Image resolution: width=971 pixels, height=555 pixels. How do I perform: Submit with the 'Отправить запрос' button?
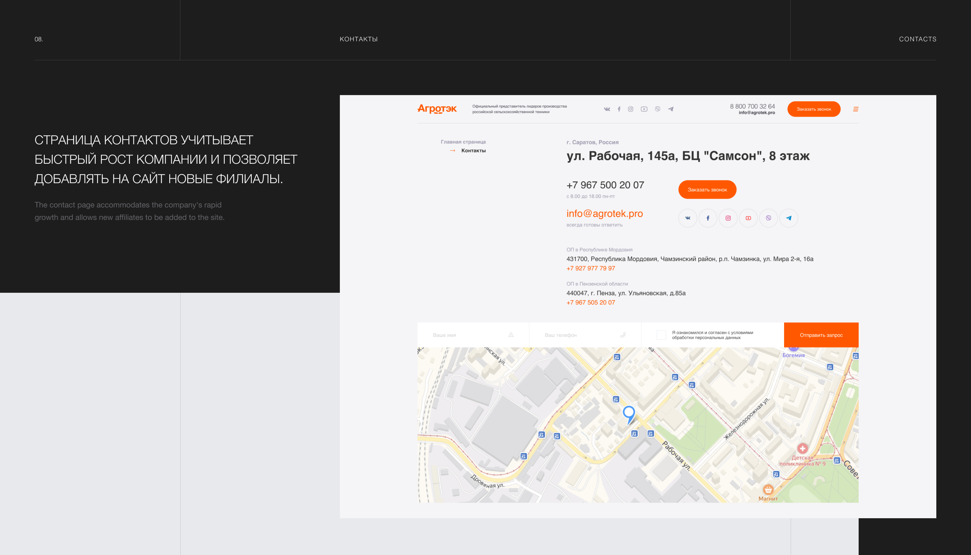(x=821, y=335)
